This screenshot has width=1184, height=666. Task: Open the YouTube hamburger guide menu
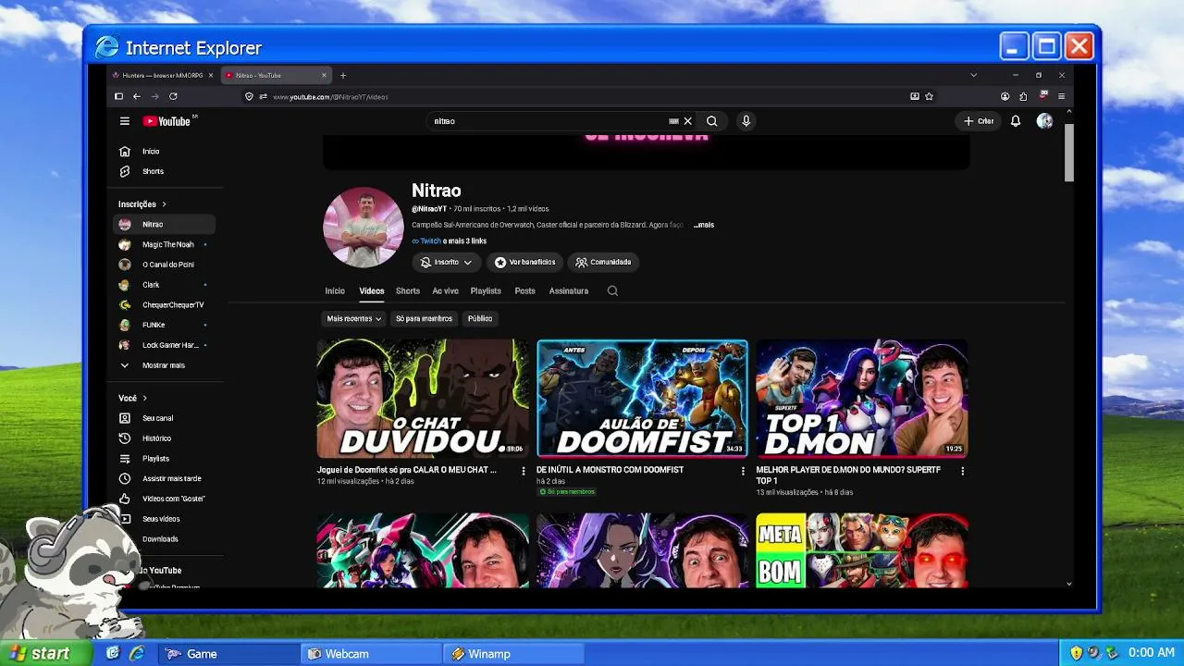(125, 121)
